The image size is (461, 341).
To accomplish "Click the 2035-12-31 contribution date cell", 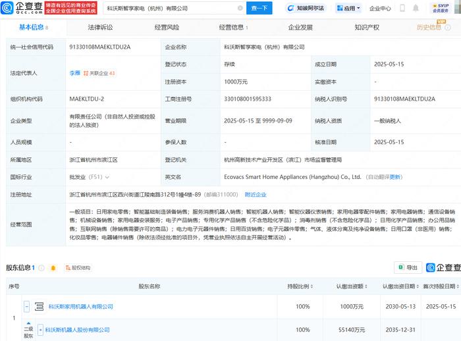I will click(400, 330).
